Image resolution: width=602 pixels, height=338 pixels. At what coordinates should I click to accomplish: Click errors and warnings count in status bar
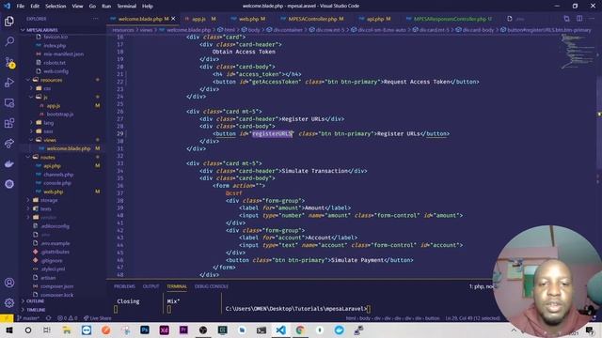coord(67,318)
